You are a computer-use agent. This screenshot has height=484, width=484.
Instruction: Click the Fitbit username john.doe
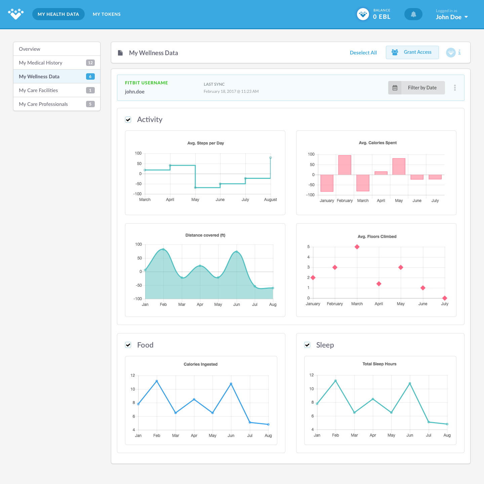click(x=135, y=92)
